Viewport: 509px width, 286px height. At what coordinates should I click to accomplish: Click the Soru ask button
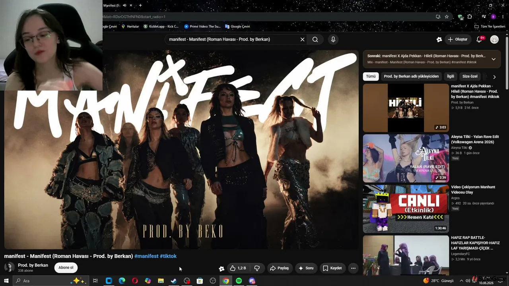coord(306,268)
